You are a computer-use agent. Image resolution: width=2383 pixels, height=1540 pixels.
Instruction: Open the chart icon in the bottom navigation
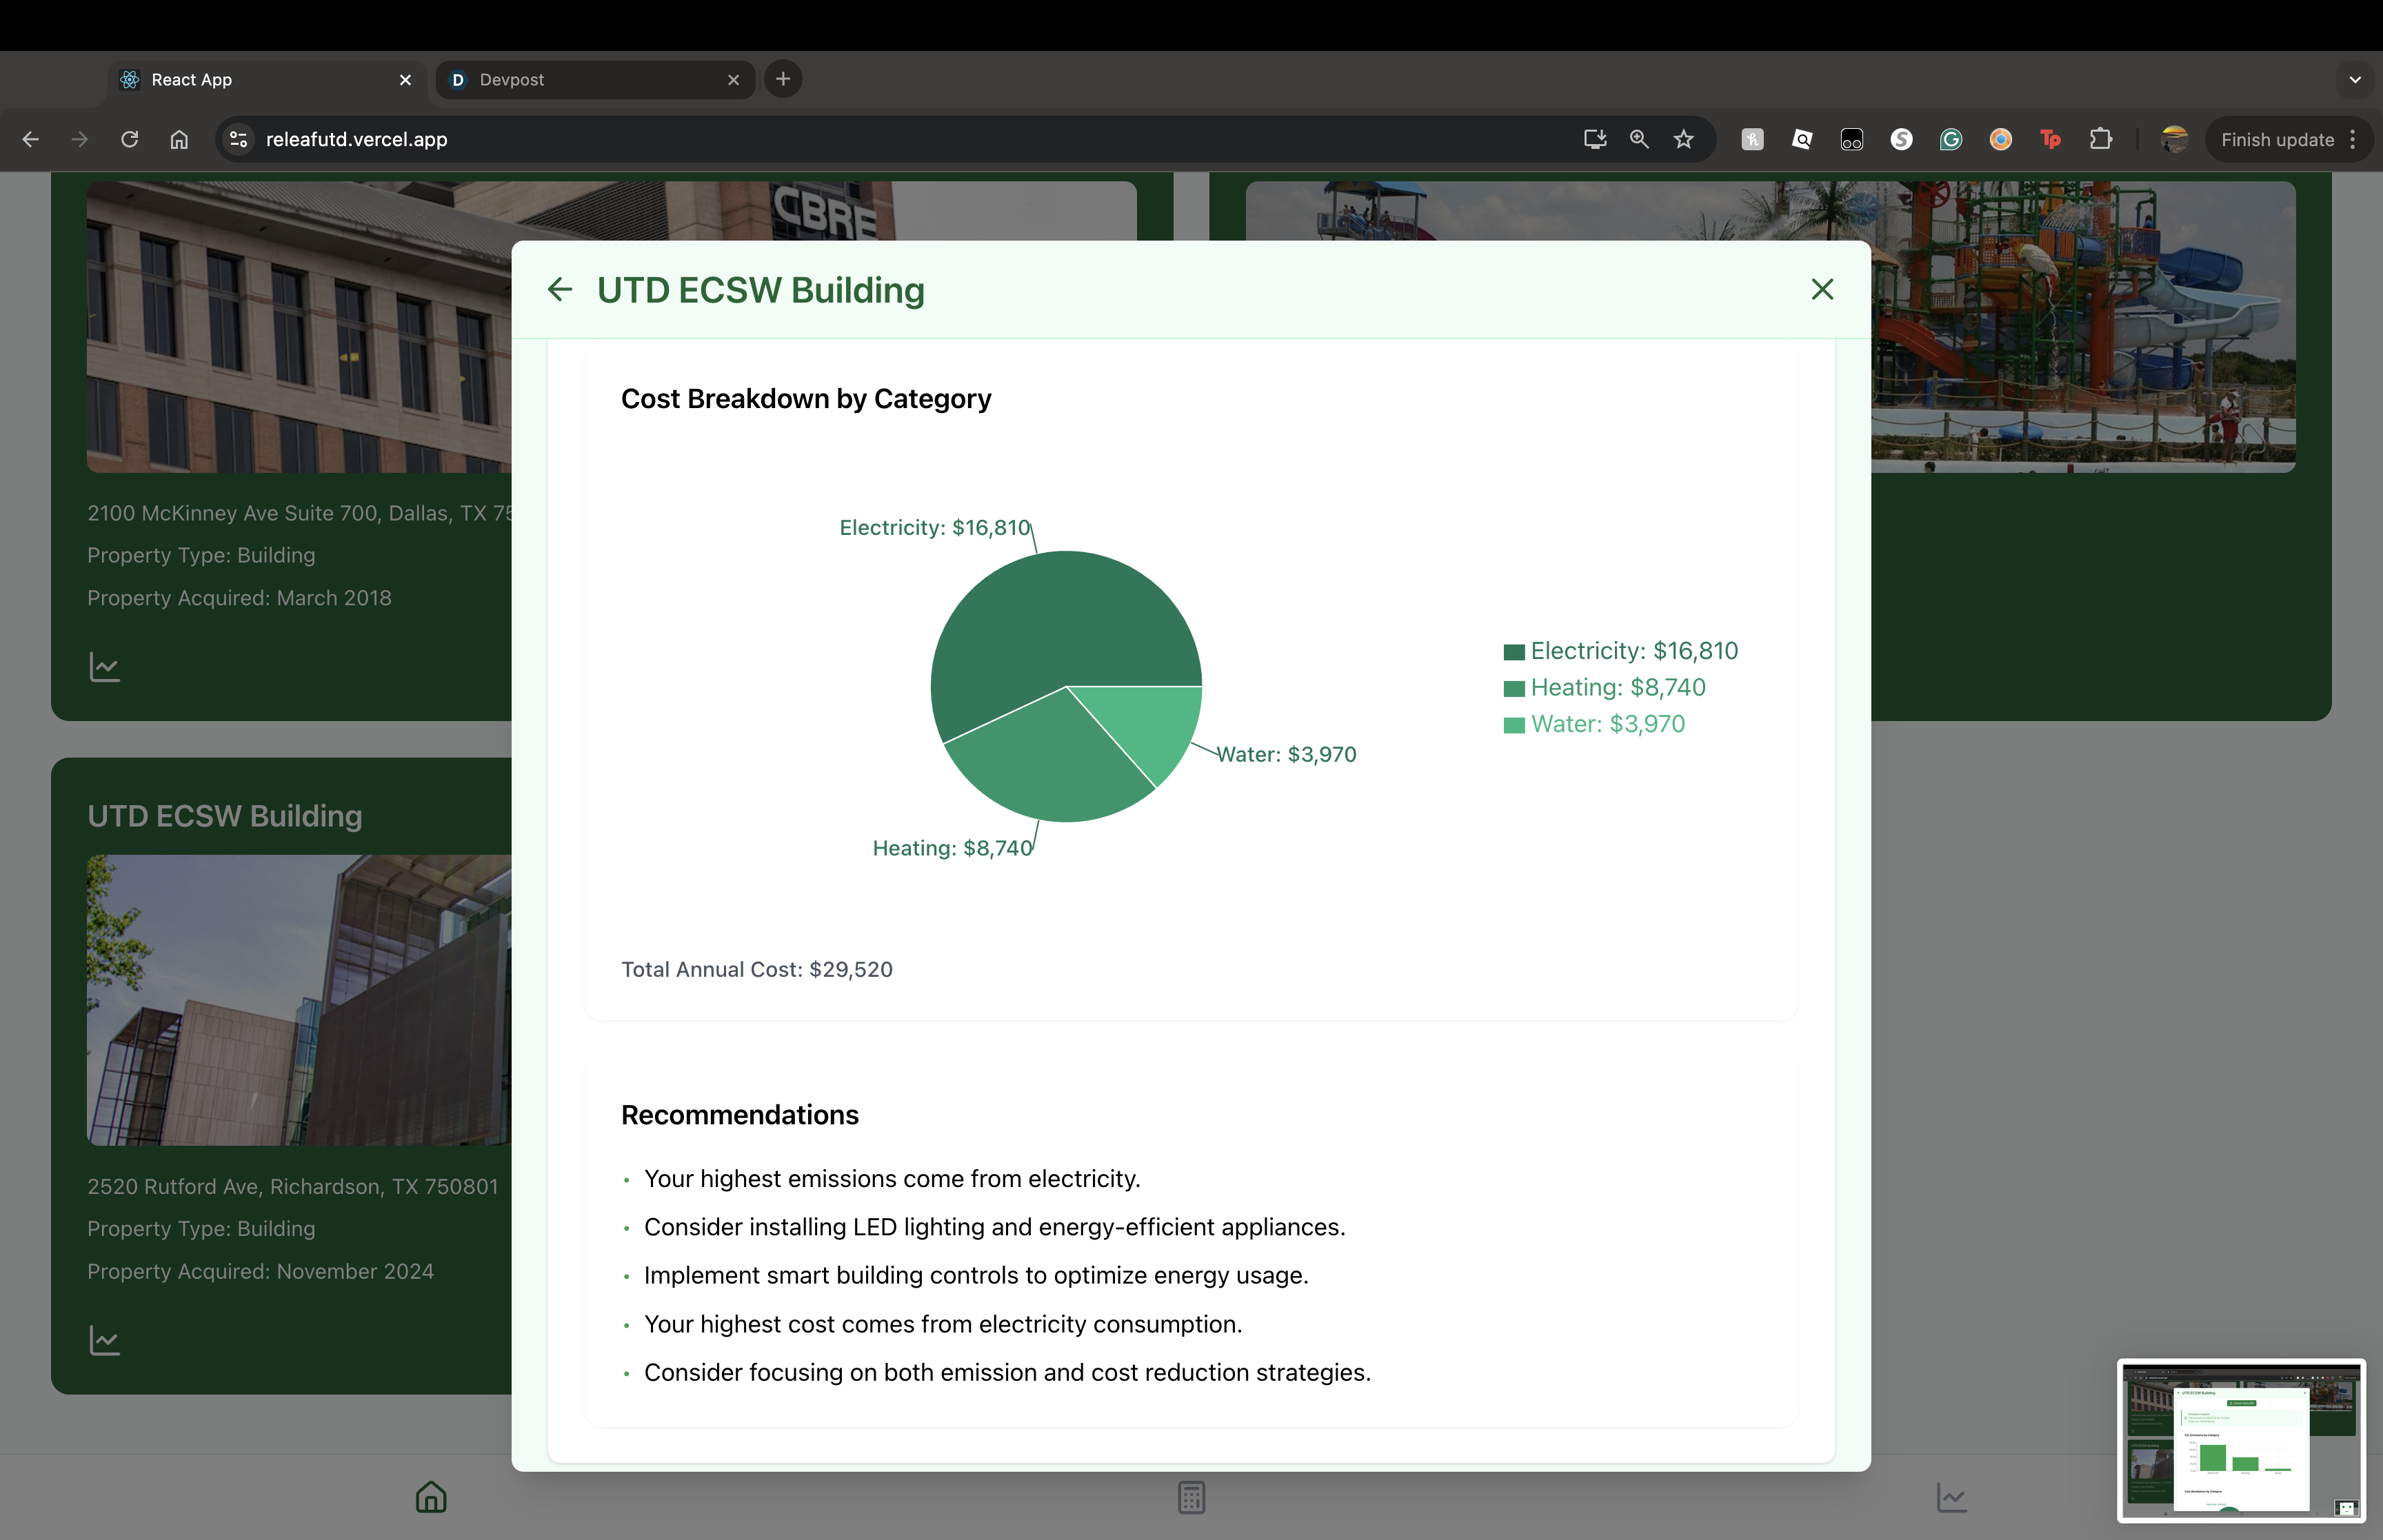tap(1951, 1497)
